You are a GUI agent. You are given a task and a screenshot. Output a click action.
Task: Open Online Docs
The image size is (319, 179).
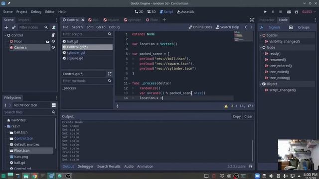(x=200, y=27)
